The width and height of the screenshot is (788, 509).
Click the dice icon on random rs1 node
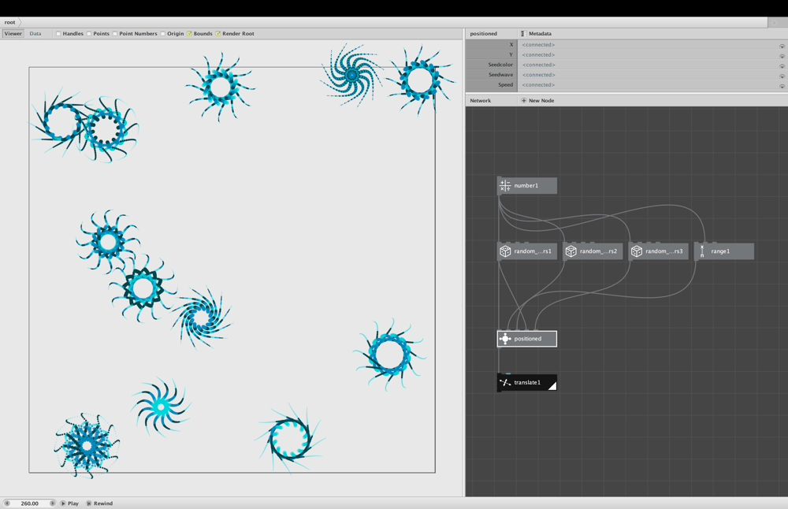pos(505,251)
